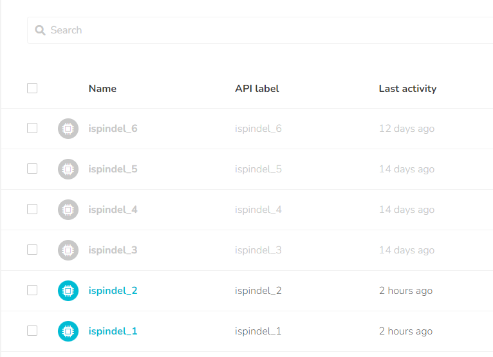Sort by the Last activity column
This screenshot has height=357, width=493.
[407, 89]
